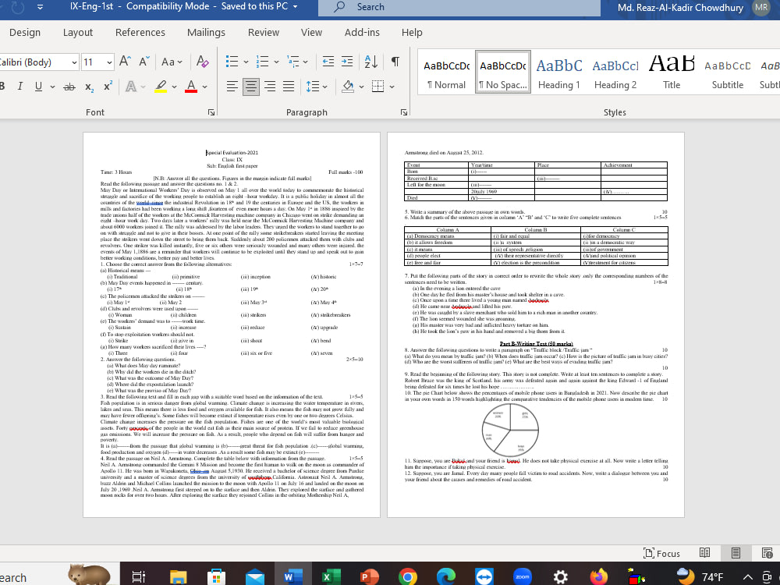This screenshot has height=585, width=780.
Task: Create a multilevel list
Action: [x=293, y=62]
